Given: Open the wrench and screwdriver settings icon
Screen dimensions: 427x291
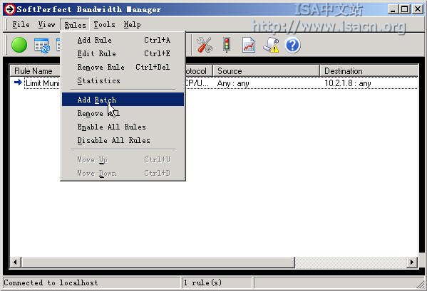Looking at the screenshot, I should pyautogui.click(x=205, y=45).
